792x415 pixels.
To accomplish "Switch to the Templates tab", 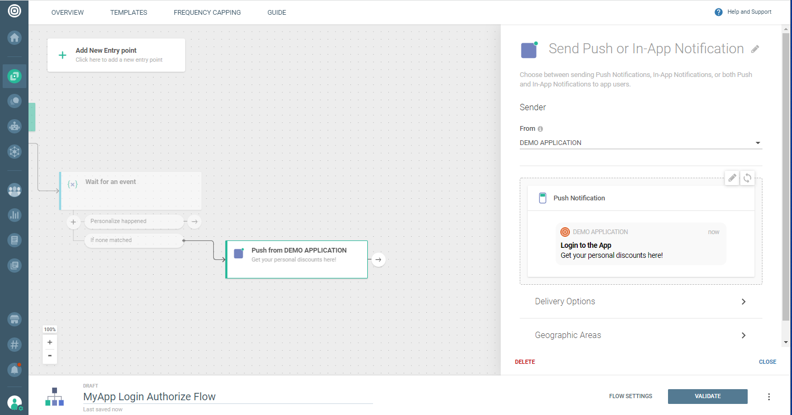I will coord(129,13).
